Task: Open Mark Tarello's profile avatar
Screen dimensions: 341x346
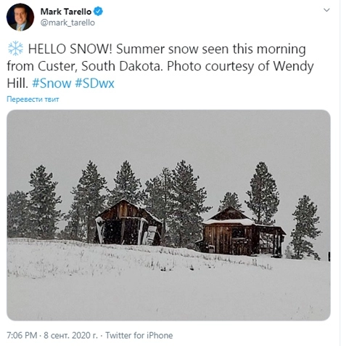Action: coord(20,17)
